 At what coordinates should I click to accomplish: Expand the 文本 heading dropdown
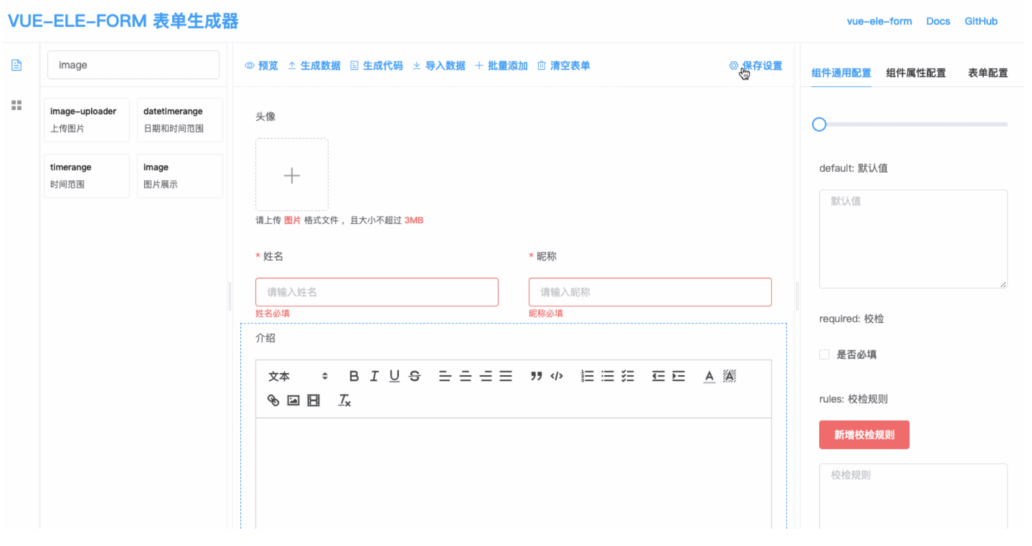pyautogui.click(x=298, y=376)
